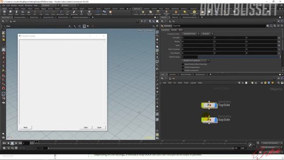
Task: Click the Clear button in Houdini Console
Action: pyautogui.click(x=86, y=128)
